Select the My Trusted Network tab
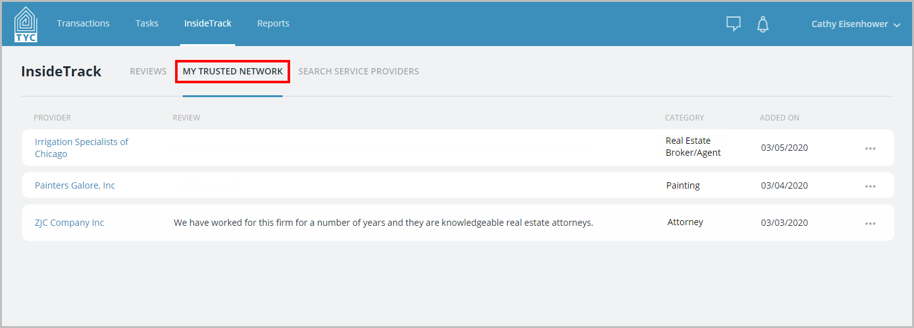The image size is (914, 328). coord(233,71)
